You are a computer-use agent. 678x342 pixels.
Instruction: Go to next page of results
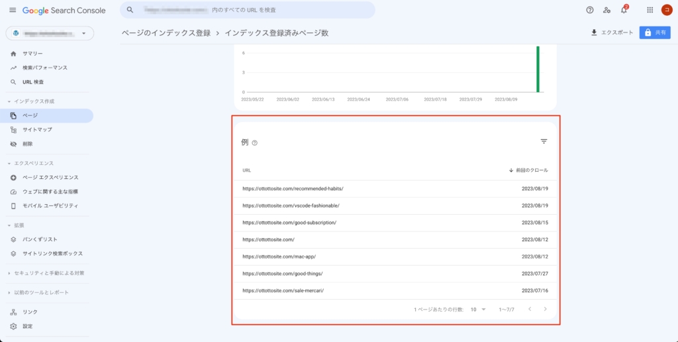tap(546, 309)
